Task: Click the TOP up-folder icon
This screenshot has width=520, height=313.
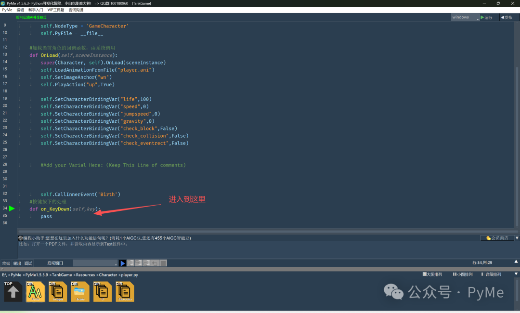Action: tap(13, 291)
